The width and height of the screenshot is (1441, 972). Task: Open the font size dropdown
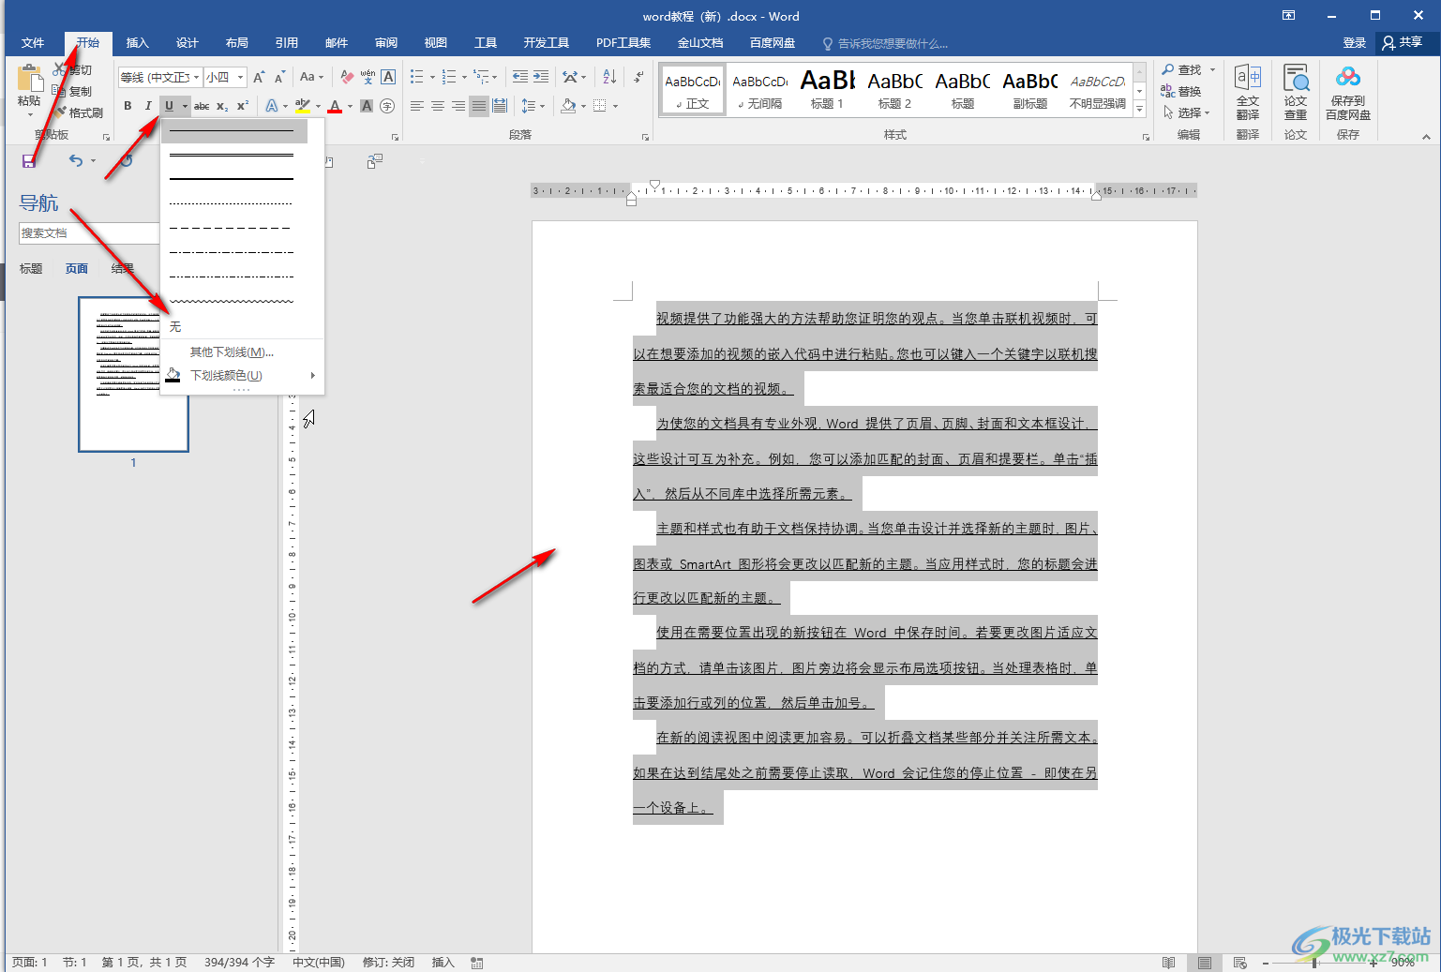pyautogui.click(x=241, y=78)
